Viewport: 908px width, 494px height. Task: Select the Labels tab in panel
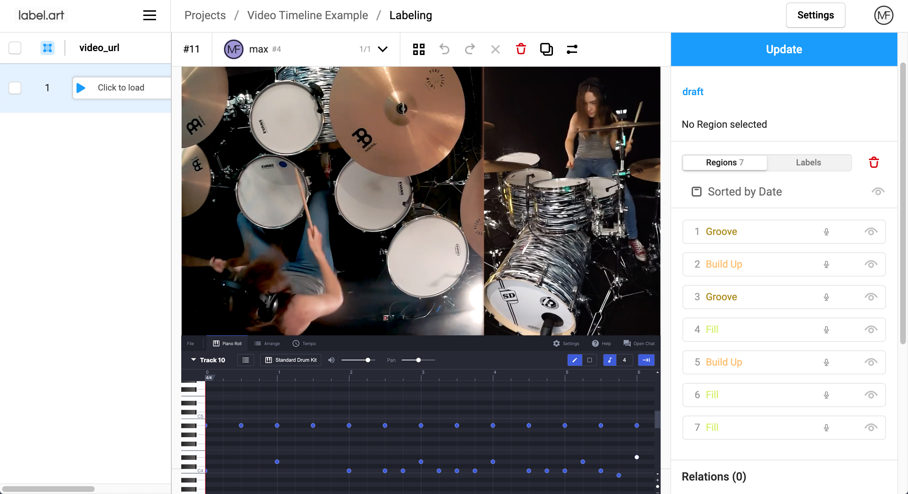pos(809,163)
